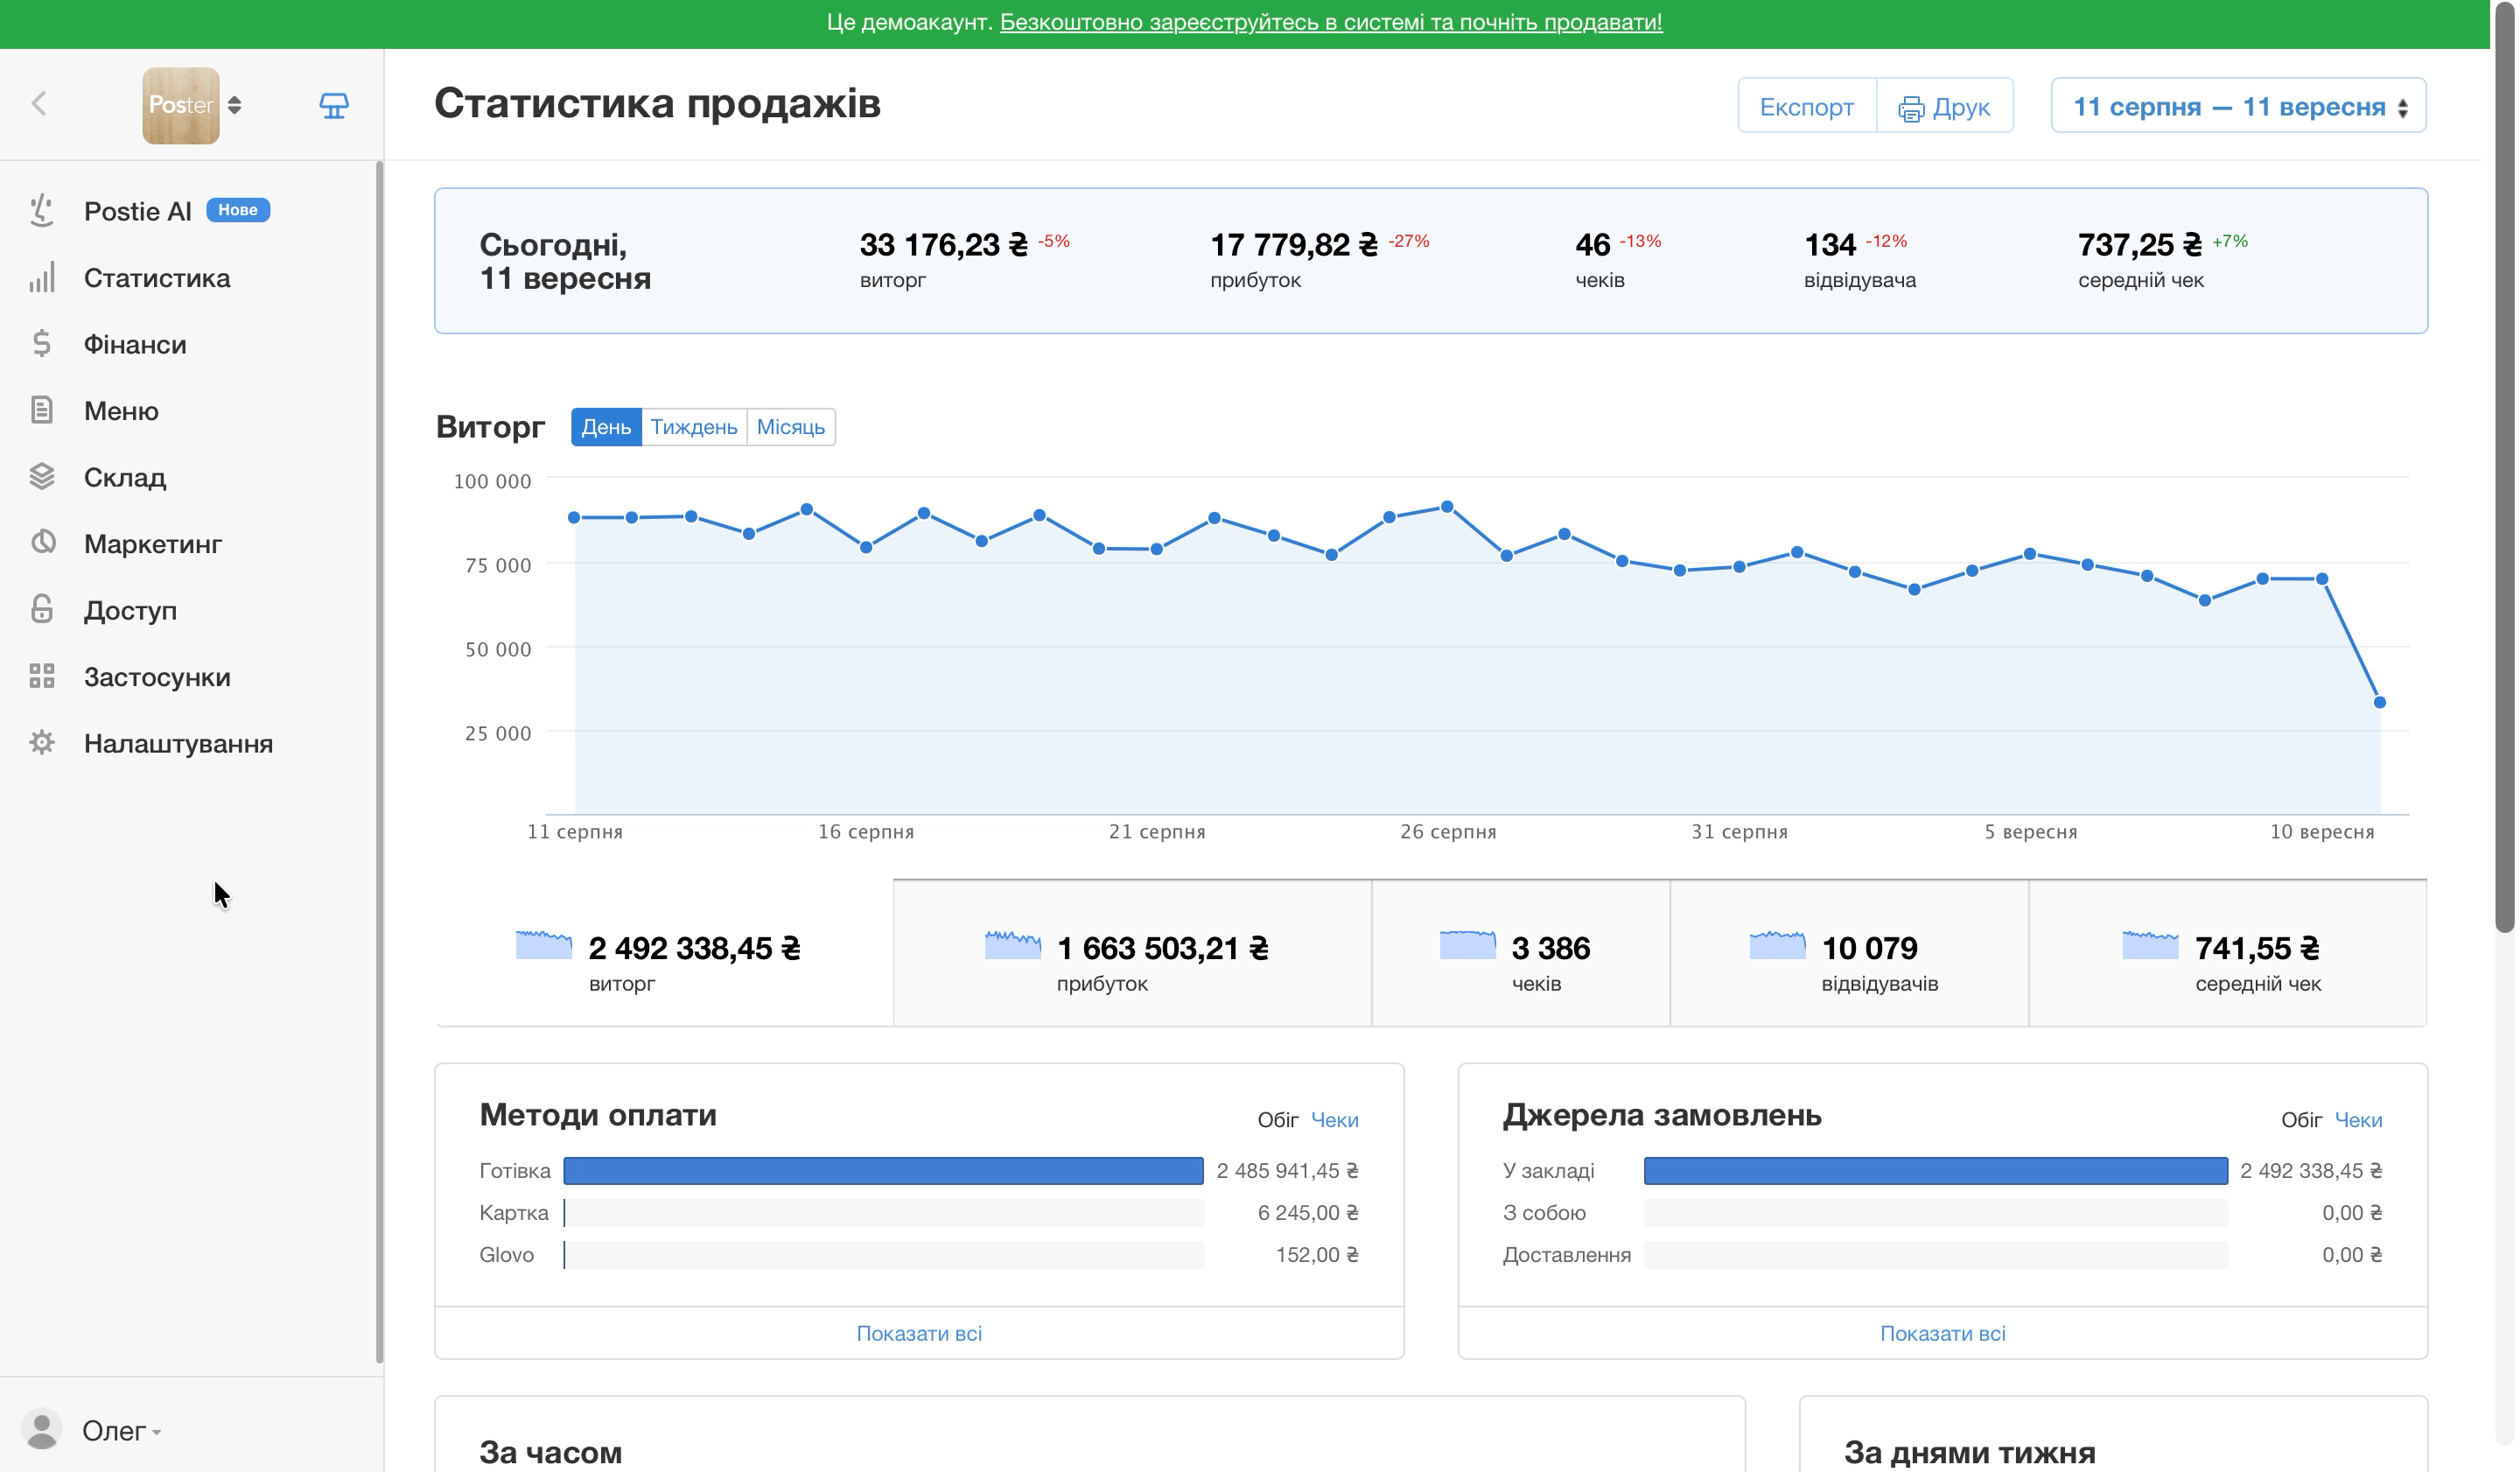Click the free registration link in banner

(x=1331, y=22)
